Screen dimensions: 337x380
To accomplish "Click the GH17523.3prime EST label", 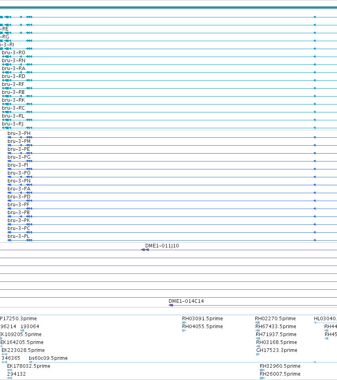I will click(x=277, y=350).
